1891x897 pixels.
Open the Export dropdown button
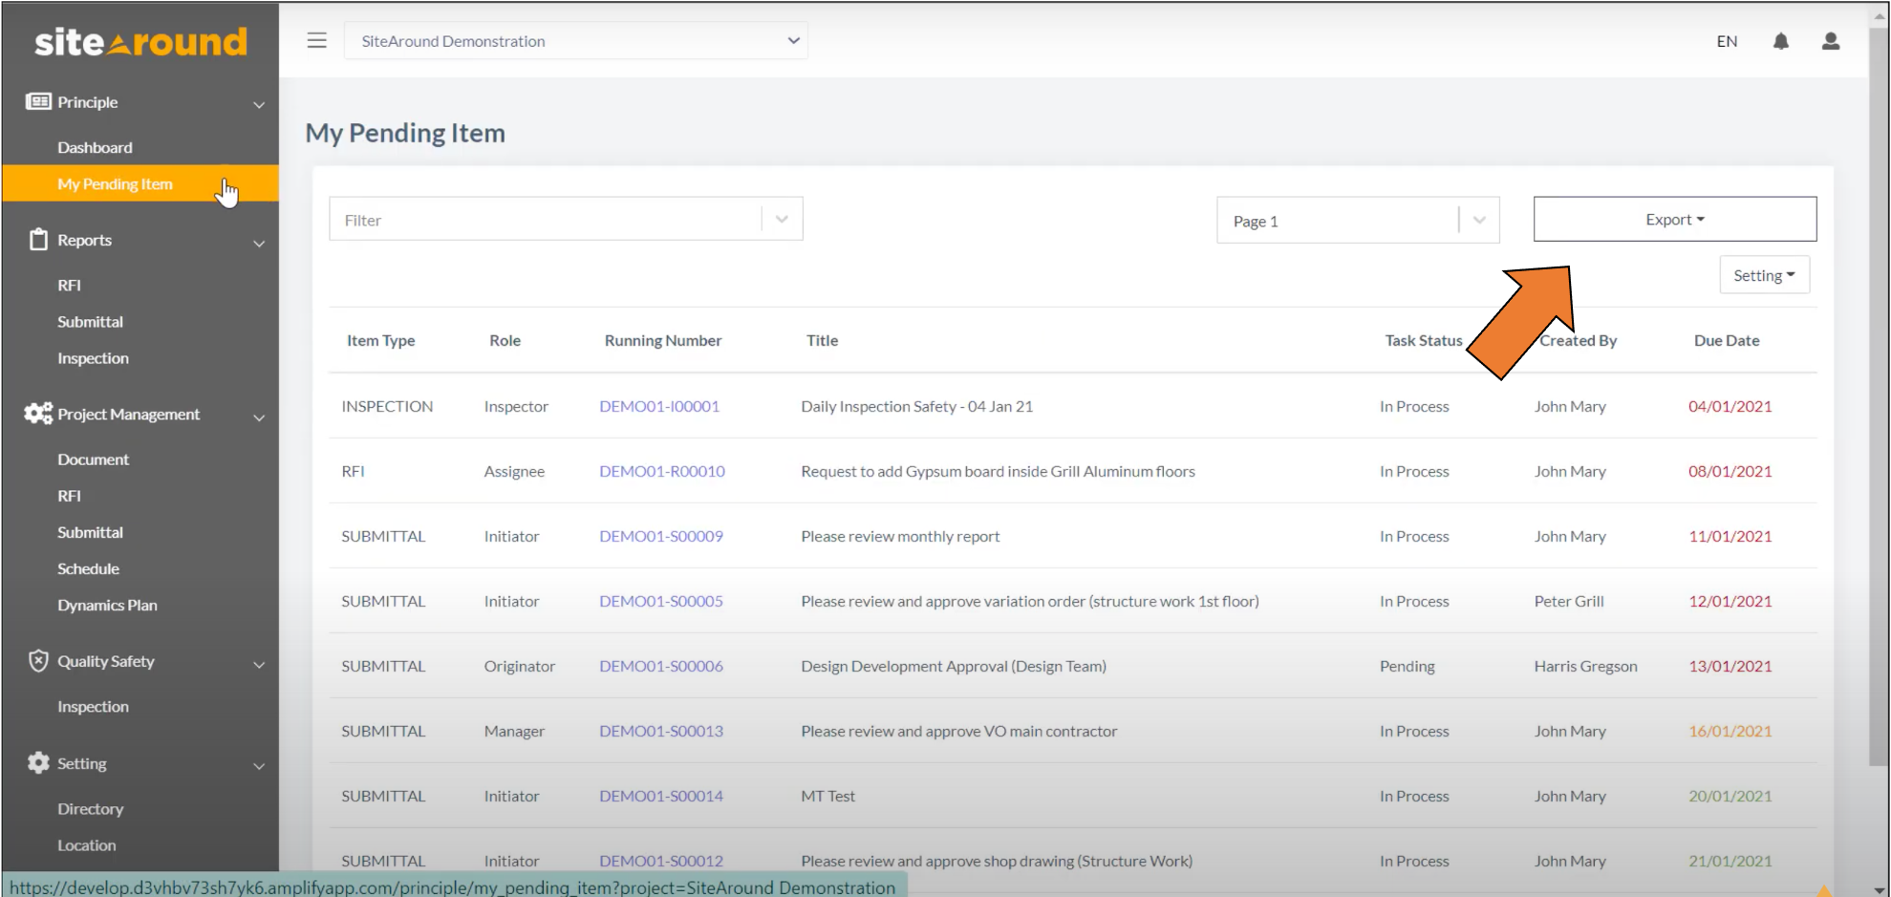(x=1674, y=220)
